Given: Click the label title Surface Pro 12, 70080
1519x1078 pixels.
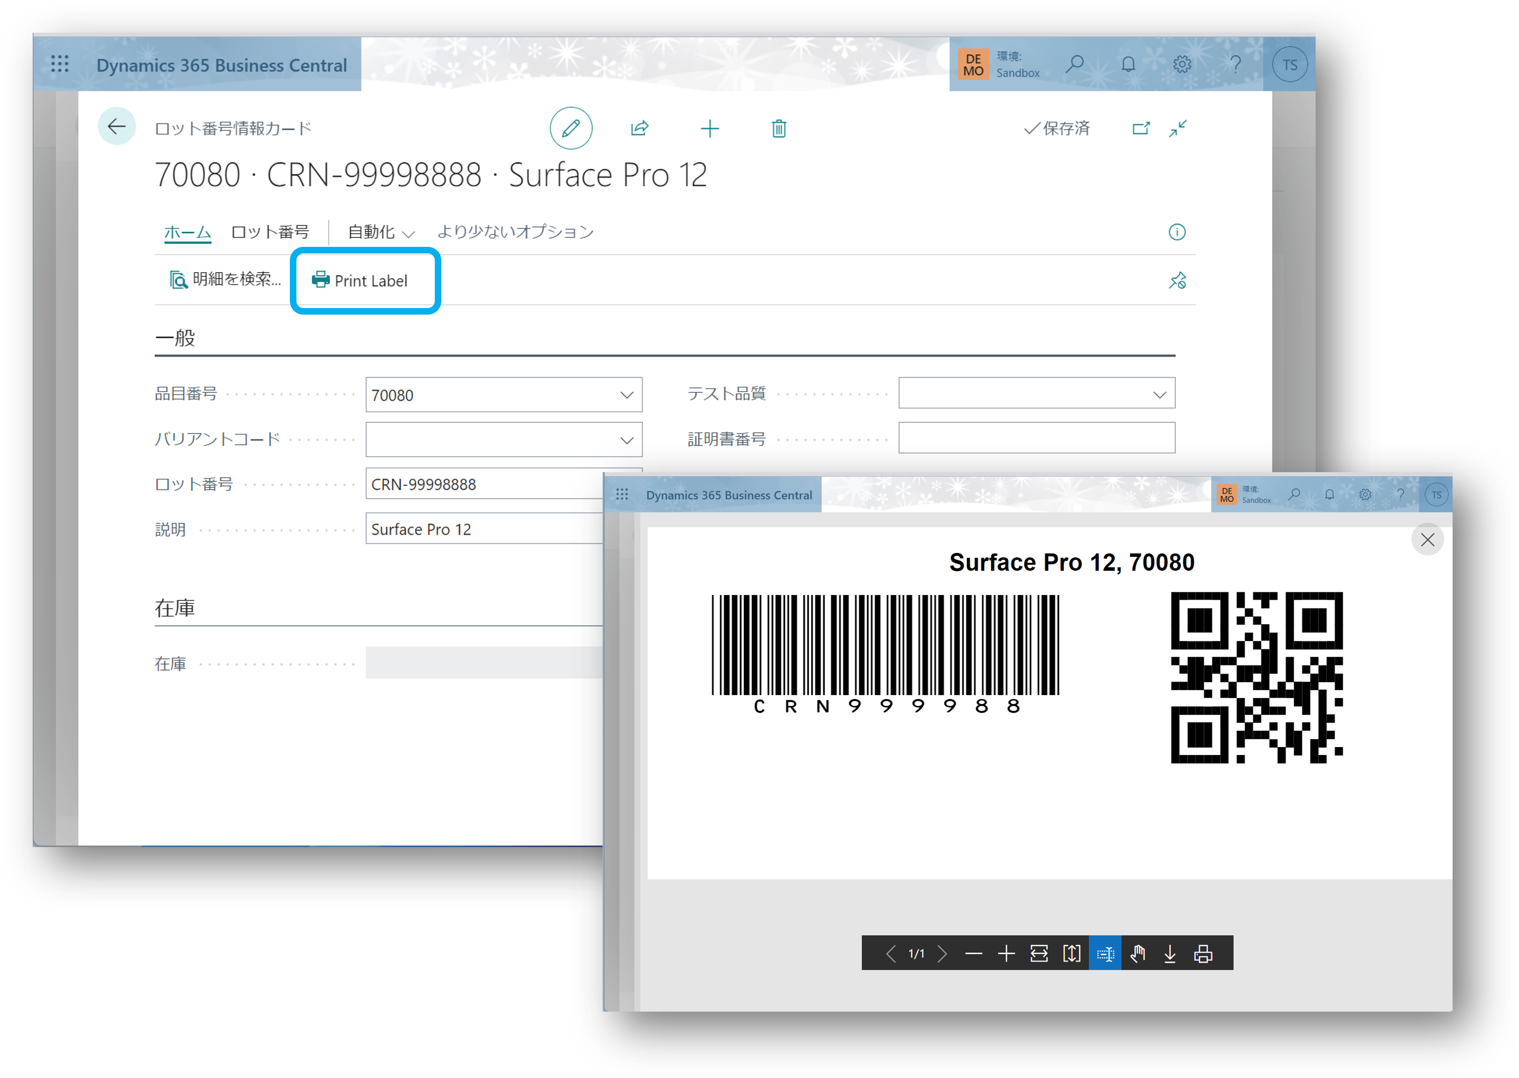Looking at the screenshot, I should point(1072,562).
